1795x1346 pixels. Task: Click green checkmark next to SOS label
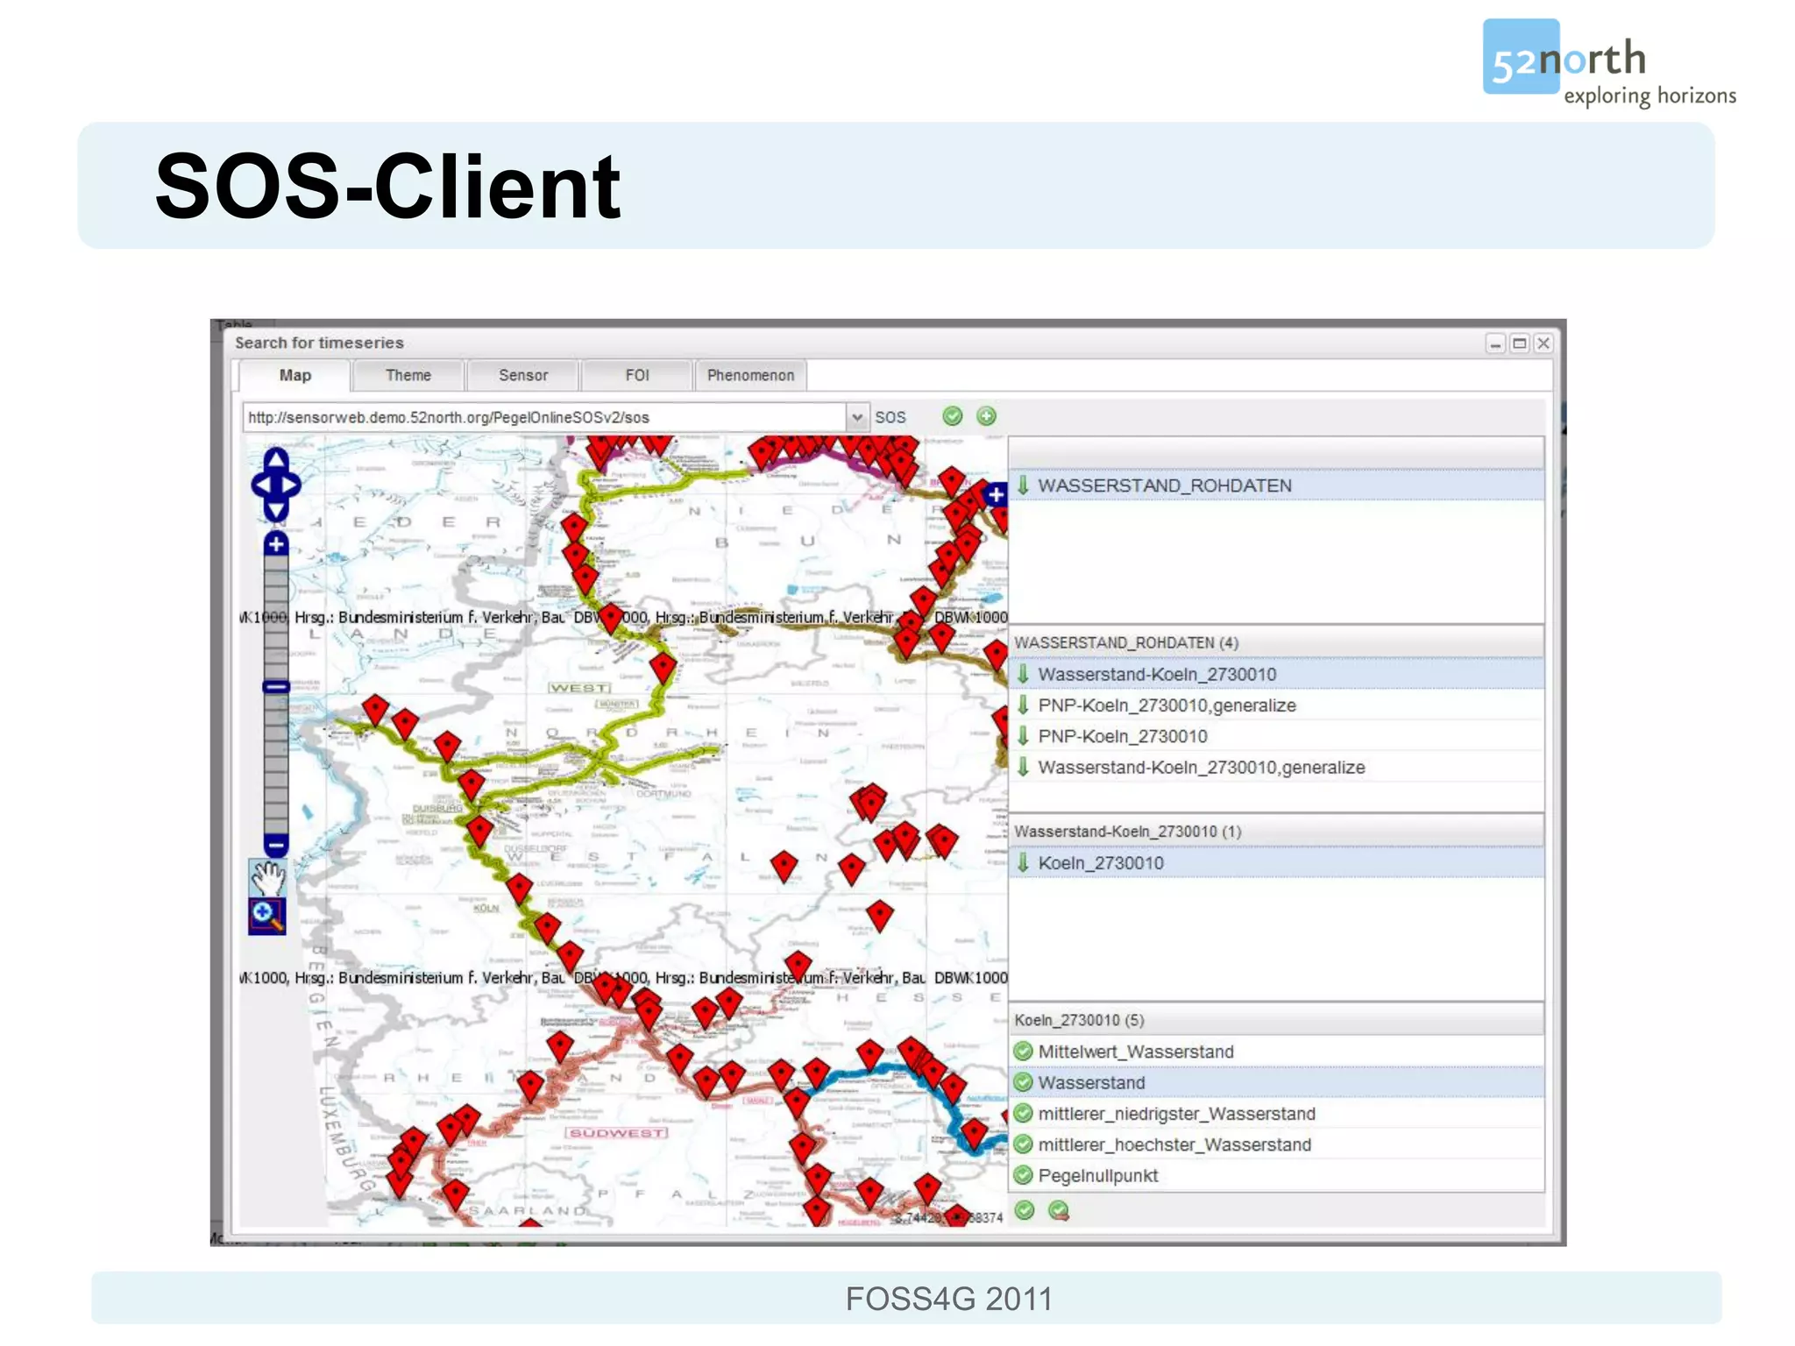953,416
